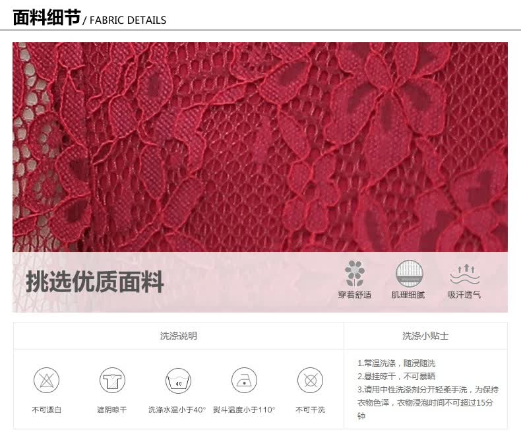
Task: Click the 吸汗透气 label
Action: pyautogui.click(x=464, y=295)
